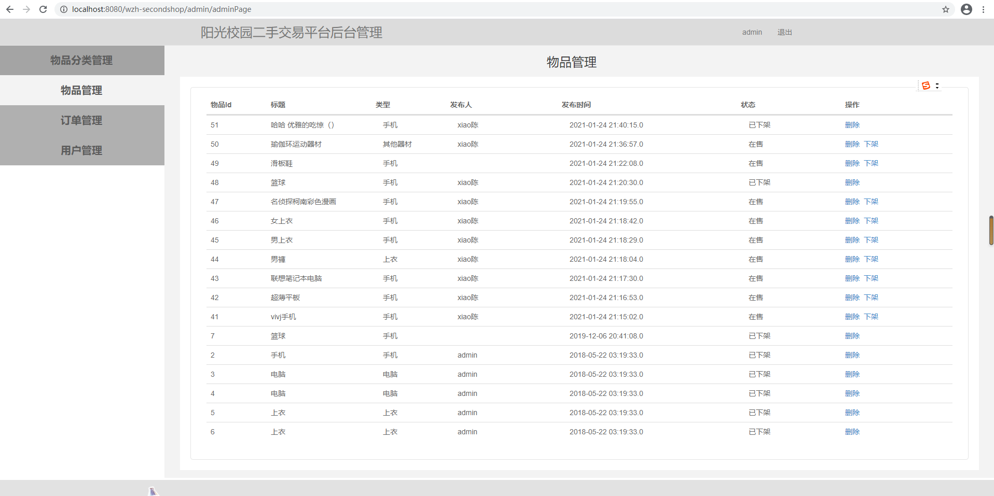Click 下架 for item 41 vivj手机
This screenshot has width=994, height=496.
(871, 317)
